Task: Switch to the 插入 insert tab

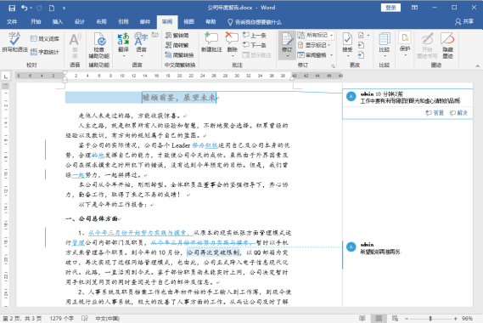Action: click(x=57, y=21)
